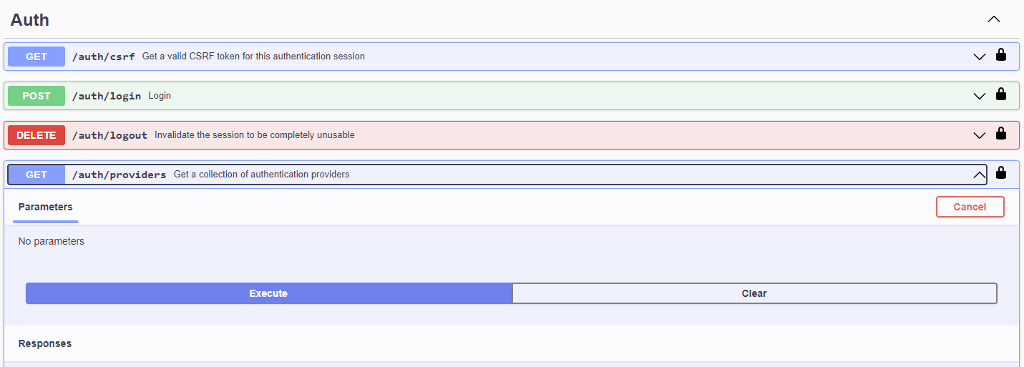Click the blue GET badge for /auth/csrf
1024x367 pixels.
tap(36, 57)
